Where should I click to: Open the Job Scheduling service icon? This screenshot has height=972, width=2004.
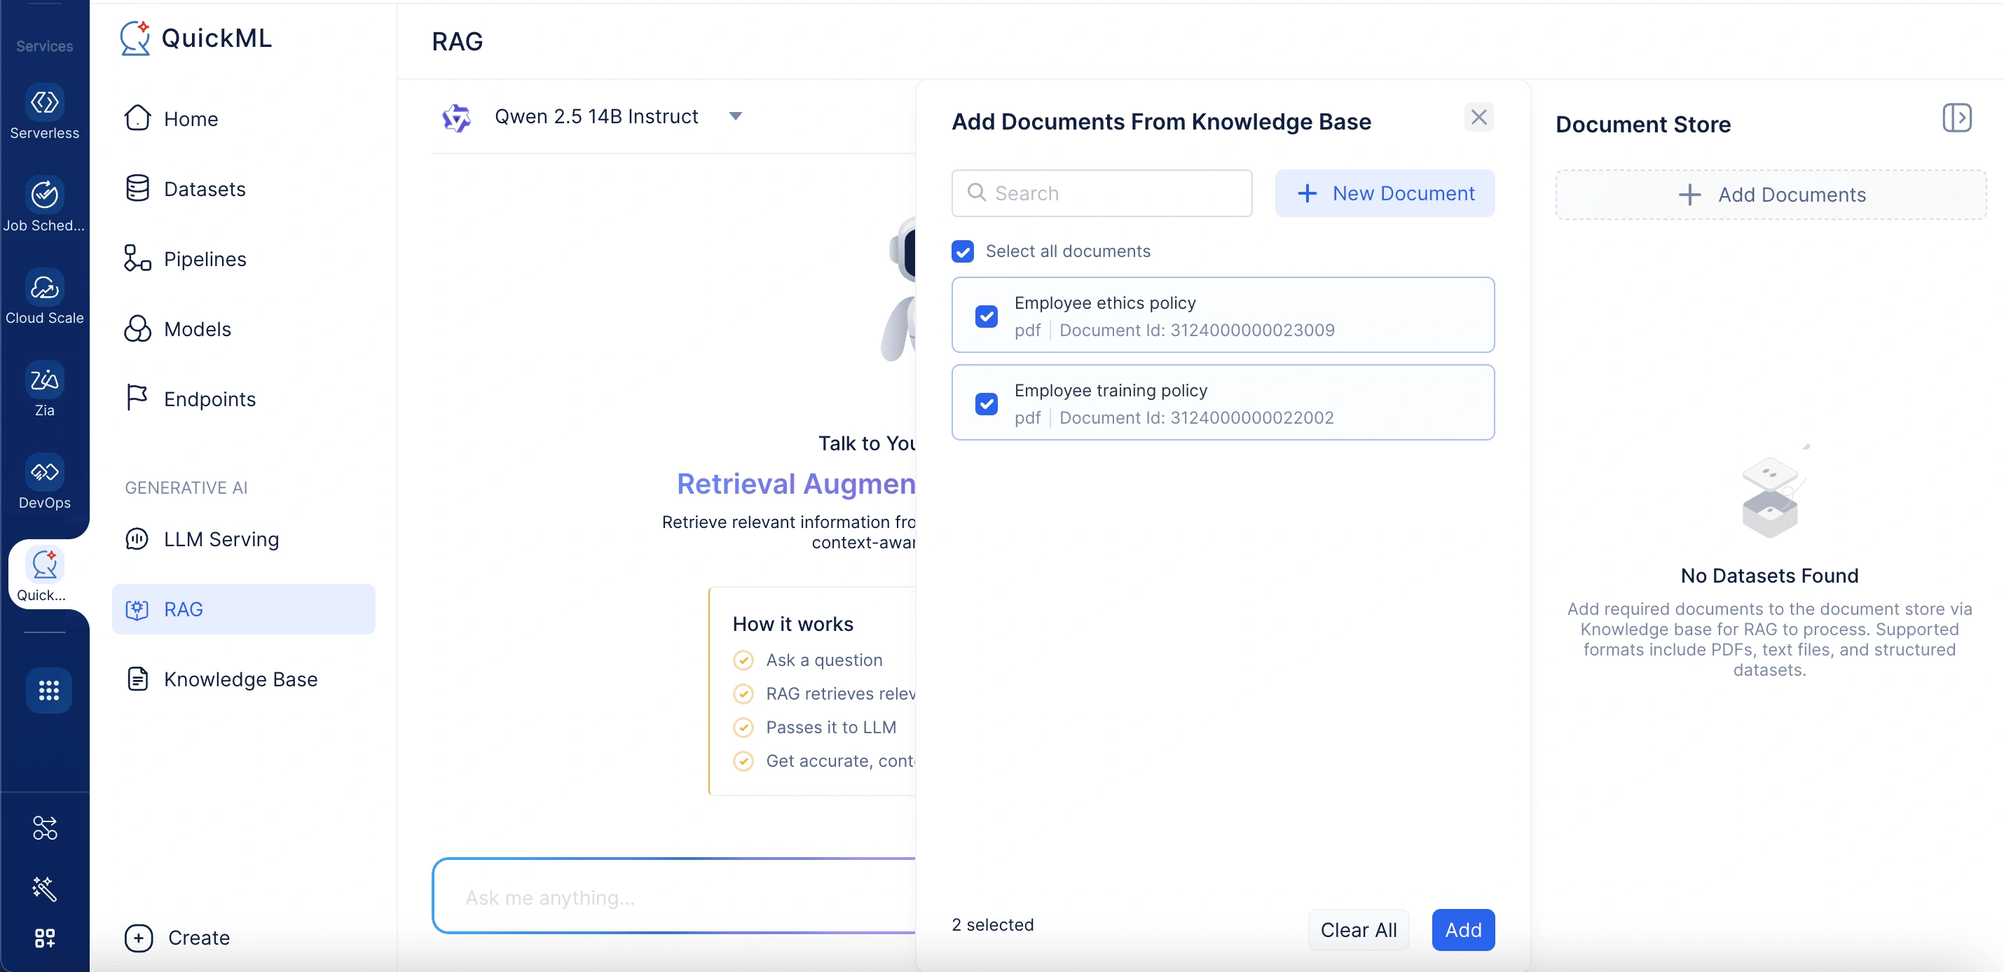click(44, 195)
